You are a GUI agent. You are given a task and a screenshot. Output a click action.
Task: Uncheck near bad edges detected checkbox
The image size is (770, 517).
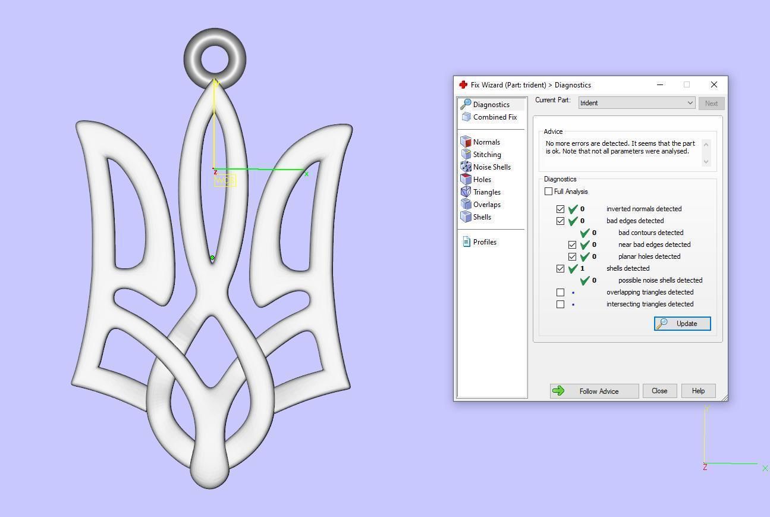pos(572,245)
